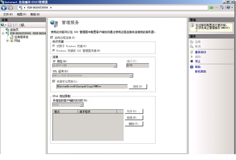Click the 应用 apply icon in the actions pane
Screen dimensions: 236x160
(192, 42)
